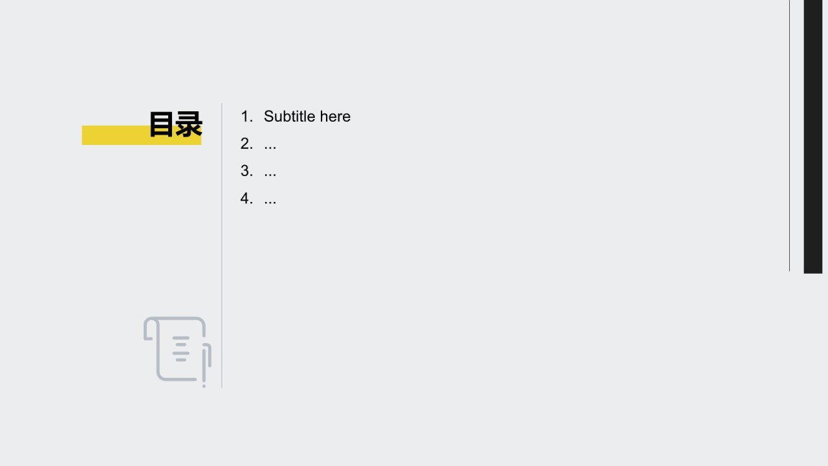The height and width of the screenshot is (466, 828).
Task: Select the 目录 title text
Action: pyautogui.click(x=175, y=124)
